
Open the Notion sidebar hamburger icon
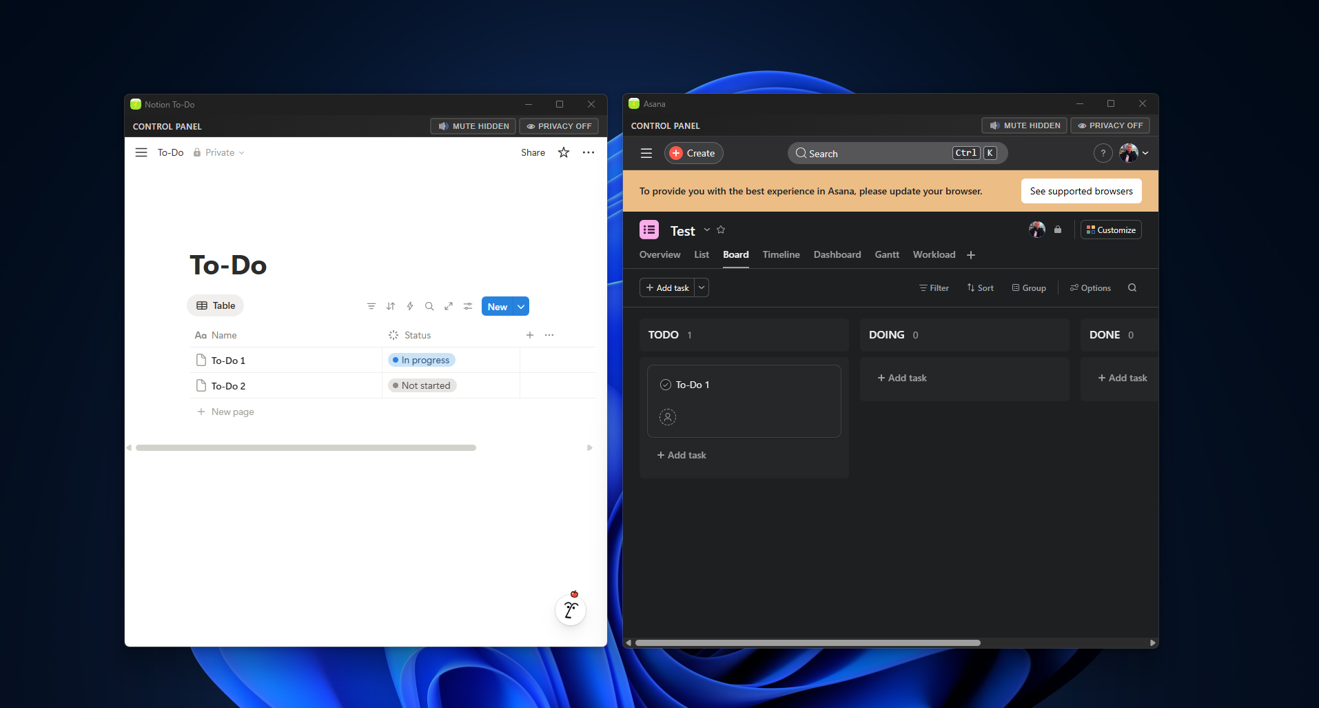coord(141,152)
